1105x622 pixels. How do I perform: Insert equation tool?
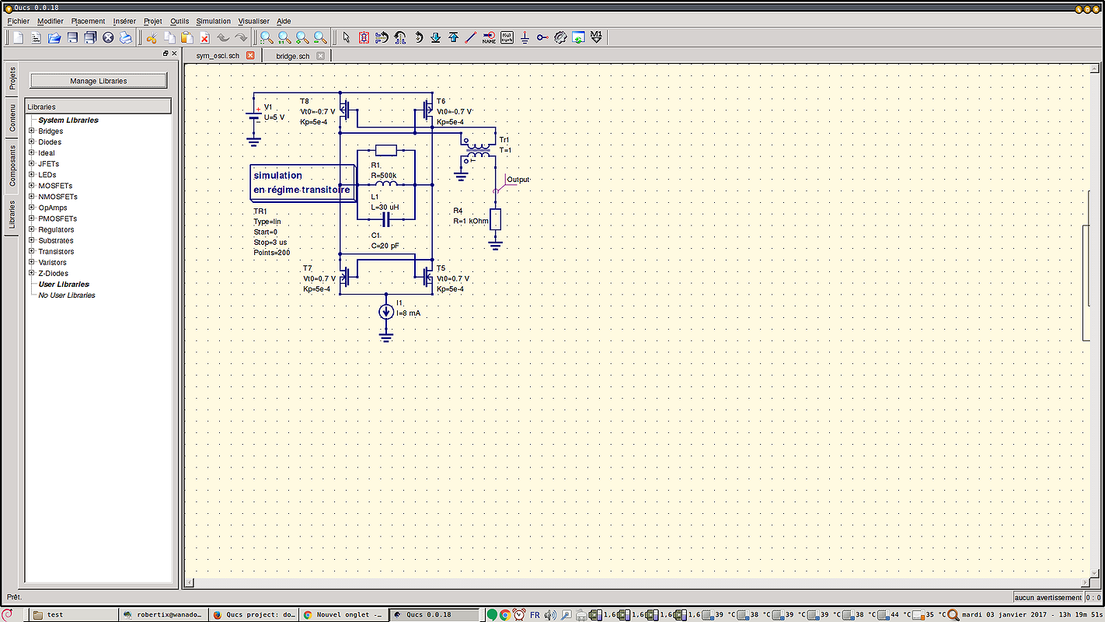point(507,37)
